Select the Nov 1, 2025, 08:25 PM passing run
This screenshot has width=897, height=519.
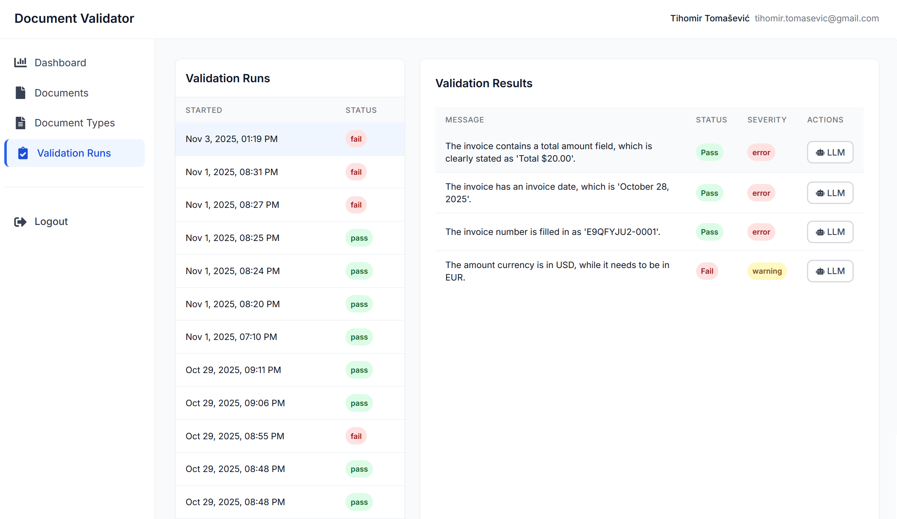pos(232,237)
